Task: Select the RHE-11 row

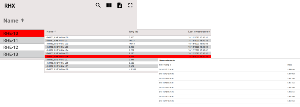Action: (22, 40)
